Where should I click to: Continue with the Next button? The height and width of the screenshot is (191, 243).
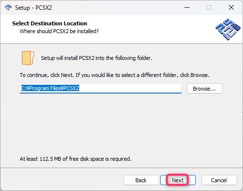pyautogui.click(x=178, y=180)
